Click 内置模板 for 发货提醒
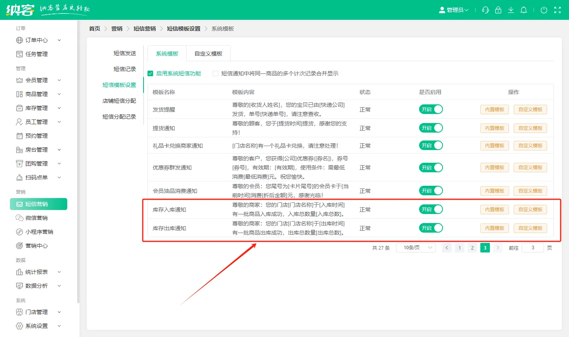This screenshot has height=337, width=569. tap(495, 110)
